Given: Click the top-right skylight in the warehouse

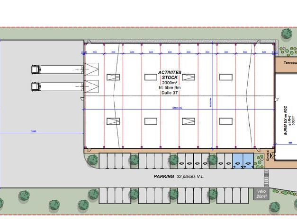Looking at the screenshot, I should 225,77.
